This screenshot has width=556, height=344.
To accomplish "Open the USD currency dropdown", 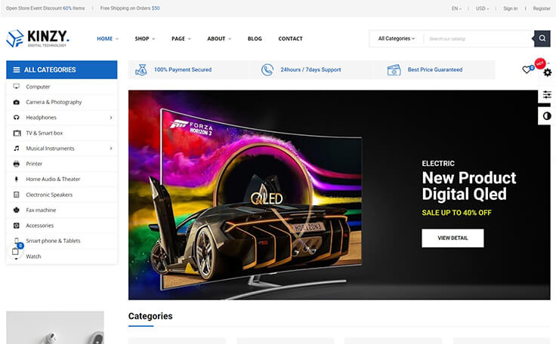I will tap(482, 8).
